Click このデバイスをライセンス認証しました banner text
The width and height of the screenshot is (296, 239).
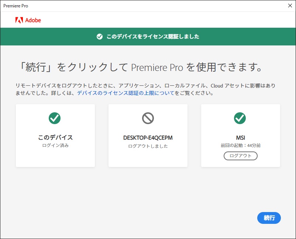click(x=153, y=37)
